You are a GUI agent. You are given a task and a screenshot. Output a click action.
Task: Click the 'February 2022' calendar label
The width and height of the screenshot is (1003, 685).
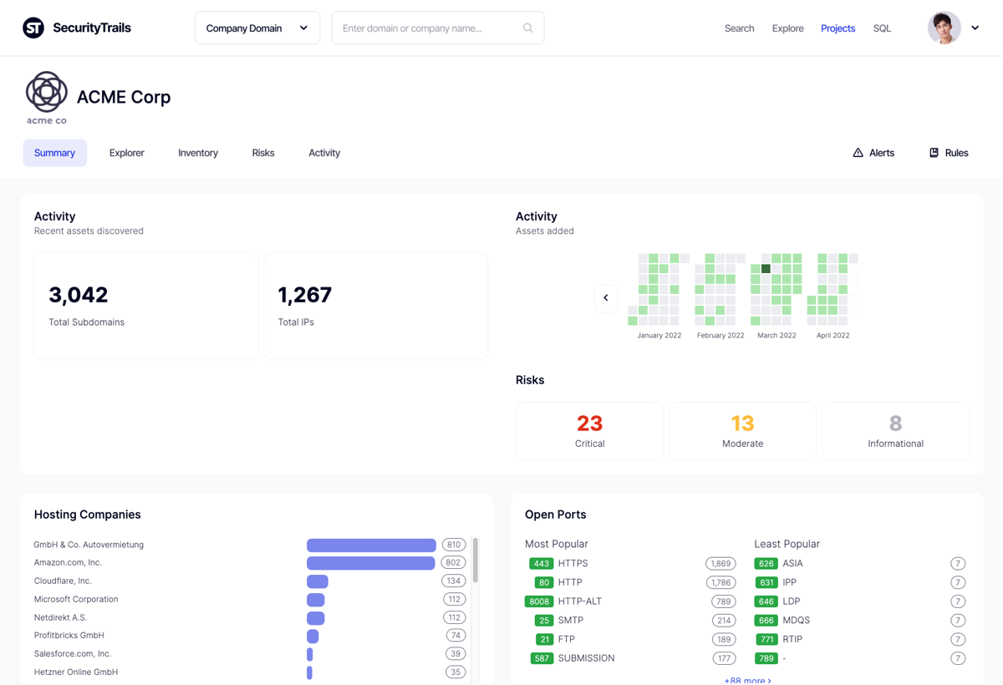(x=720, y=335)
